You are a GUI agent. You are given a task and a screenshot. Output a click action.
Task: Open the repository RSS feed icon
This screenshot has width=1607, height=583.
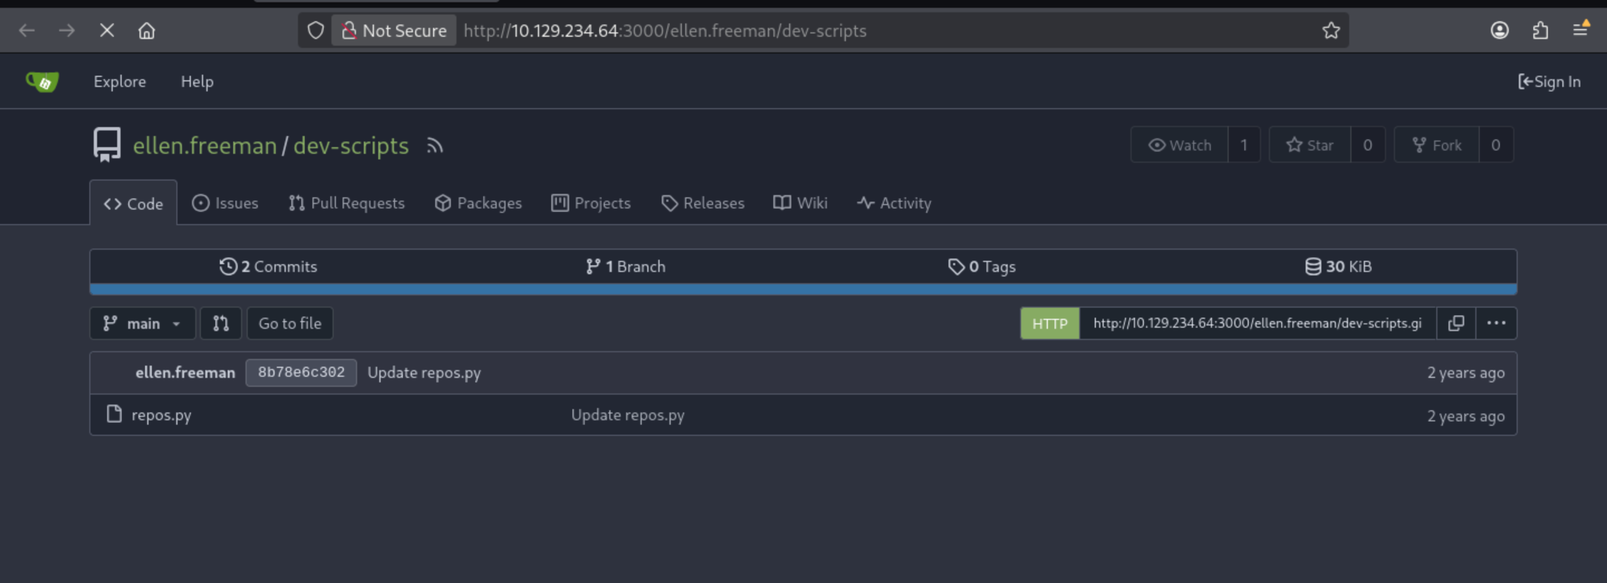[434, 146]
